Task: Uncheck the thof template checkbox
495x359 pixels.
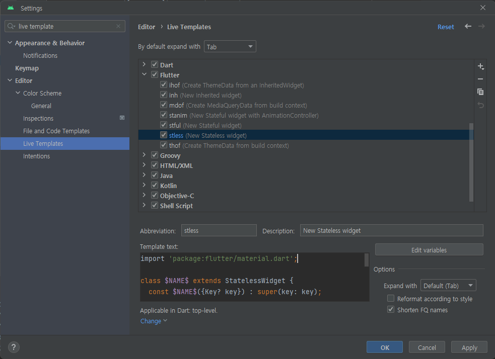Action: [164, 145]
